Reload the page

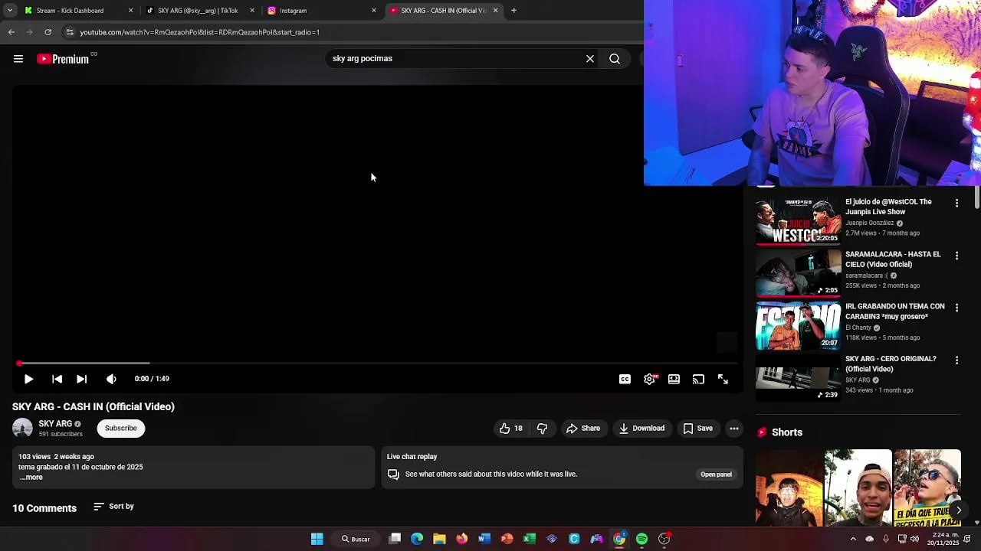click(x=48, y=32)
